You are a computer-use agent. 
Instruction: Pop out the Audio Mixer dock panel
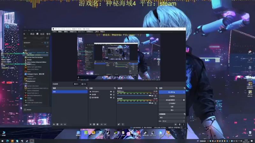click(157, 88)
